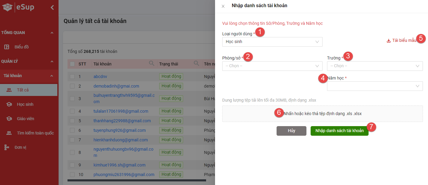Open the Loại người dùng dropdown

click(x=272, y=42)
